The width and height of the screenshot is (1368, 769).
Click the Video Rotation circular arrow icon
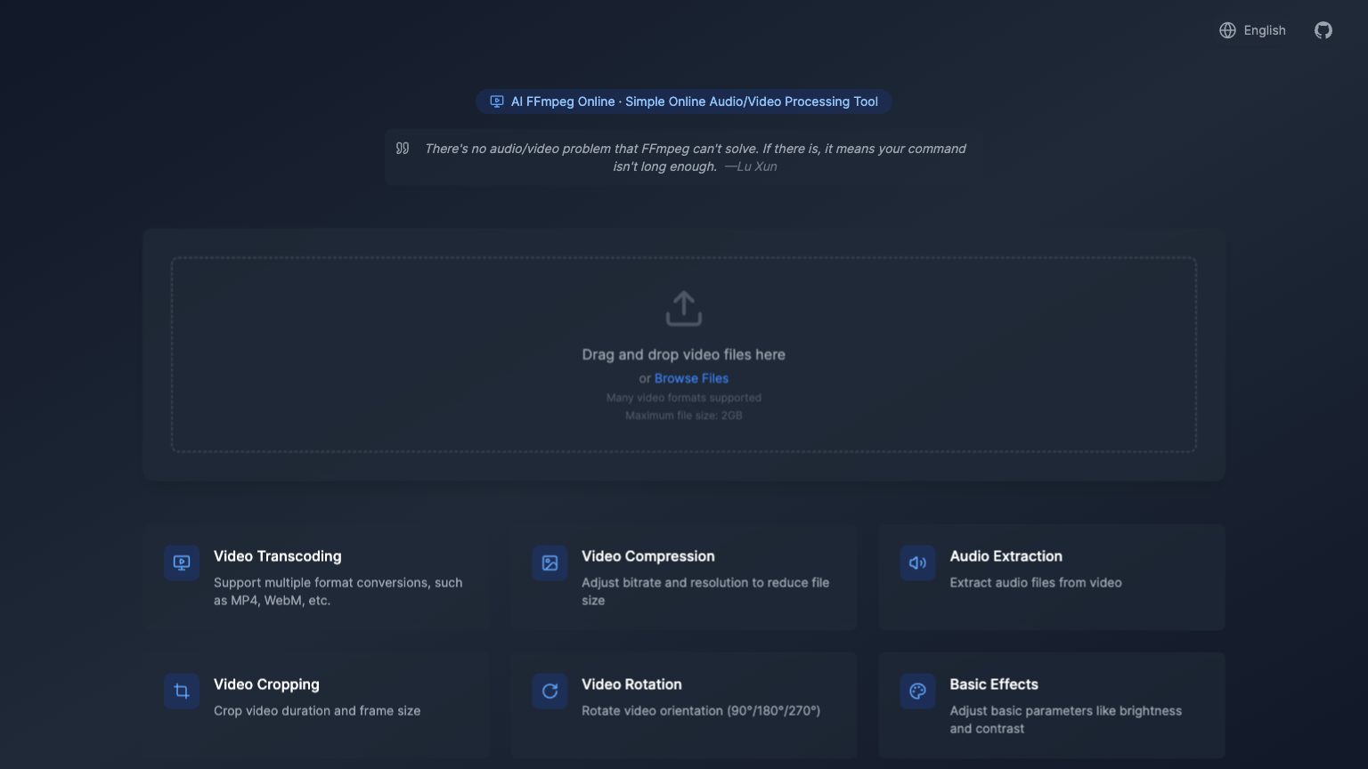pyautogui.click(x=550, y=691)
